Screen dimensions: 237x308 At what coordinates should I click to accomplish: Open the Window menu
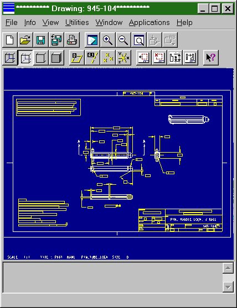coord(109,23)
